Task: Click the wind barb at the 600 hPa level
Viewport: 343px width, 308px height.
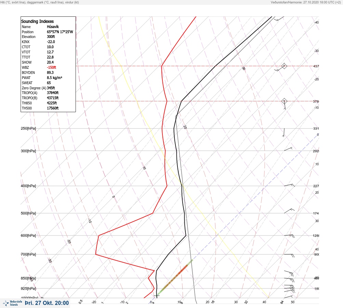Action: pos(289,236)
